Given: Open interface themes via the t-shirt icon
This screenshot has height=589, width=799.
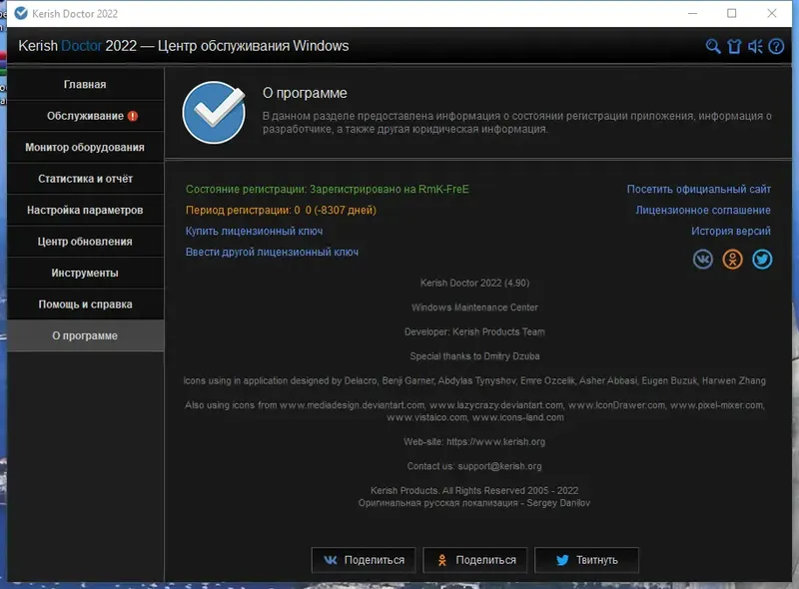Looking at the screenshot, I should [734, 46].
